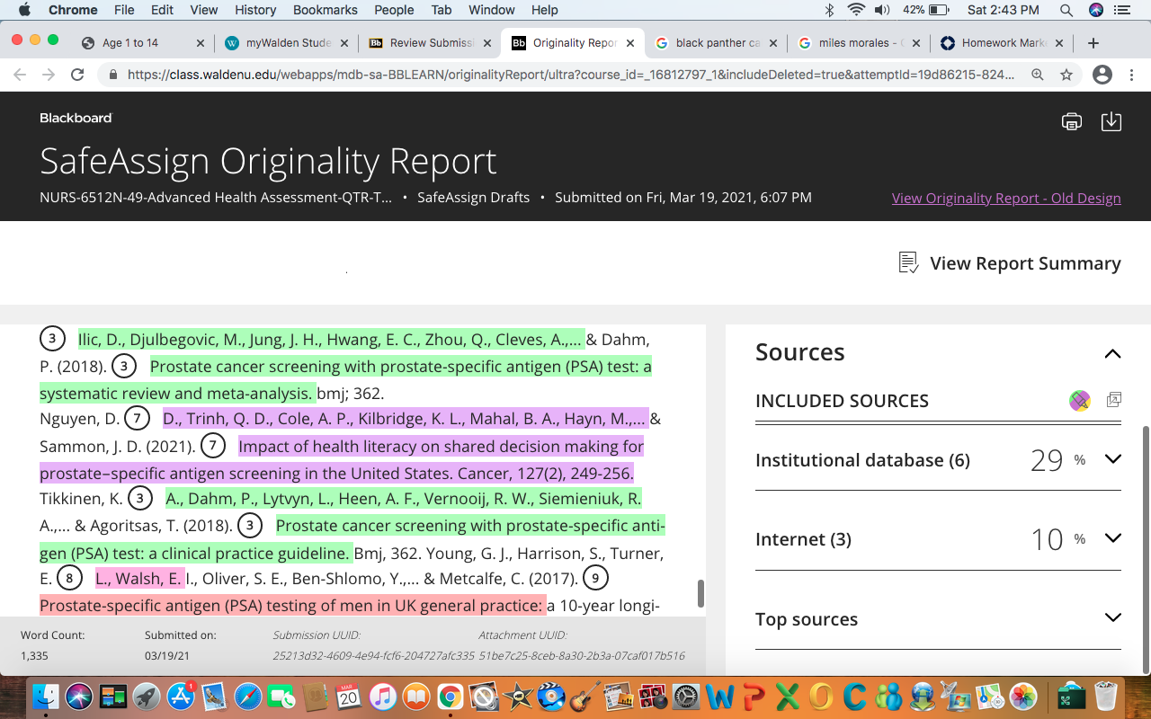Download the originality report
The height and width of the screenshot is (719, 1151).
pyautogui.click(x=1111, y=121)
